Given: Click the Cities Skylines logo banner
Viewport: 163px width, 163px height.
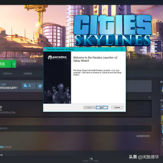Looking at the screenshot, I should [x=113, y=30].
